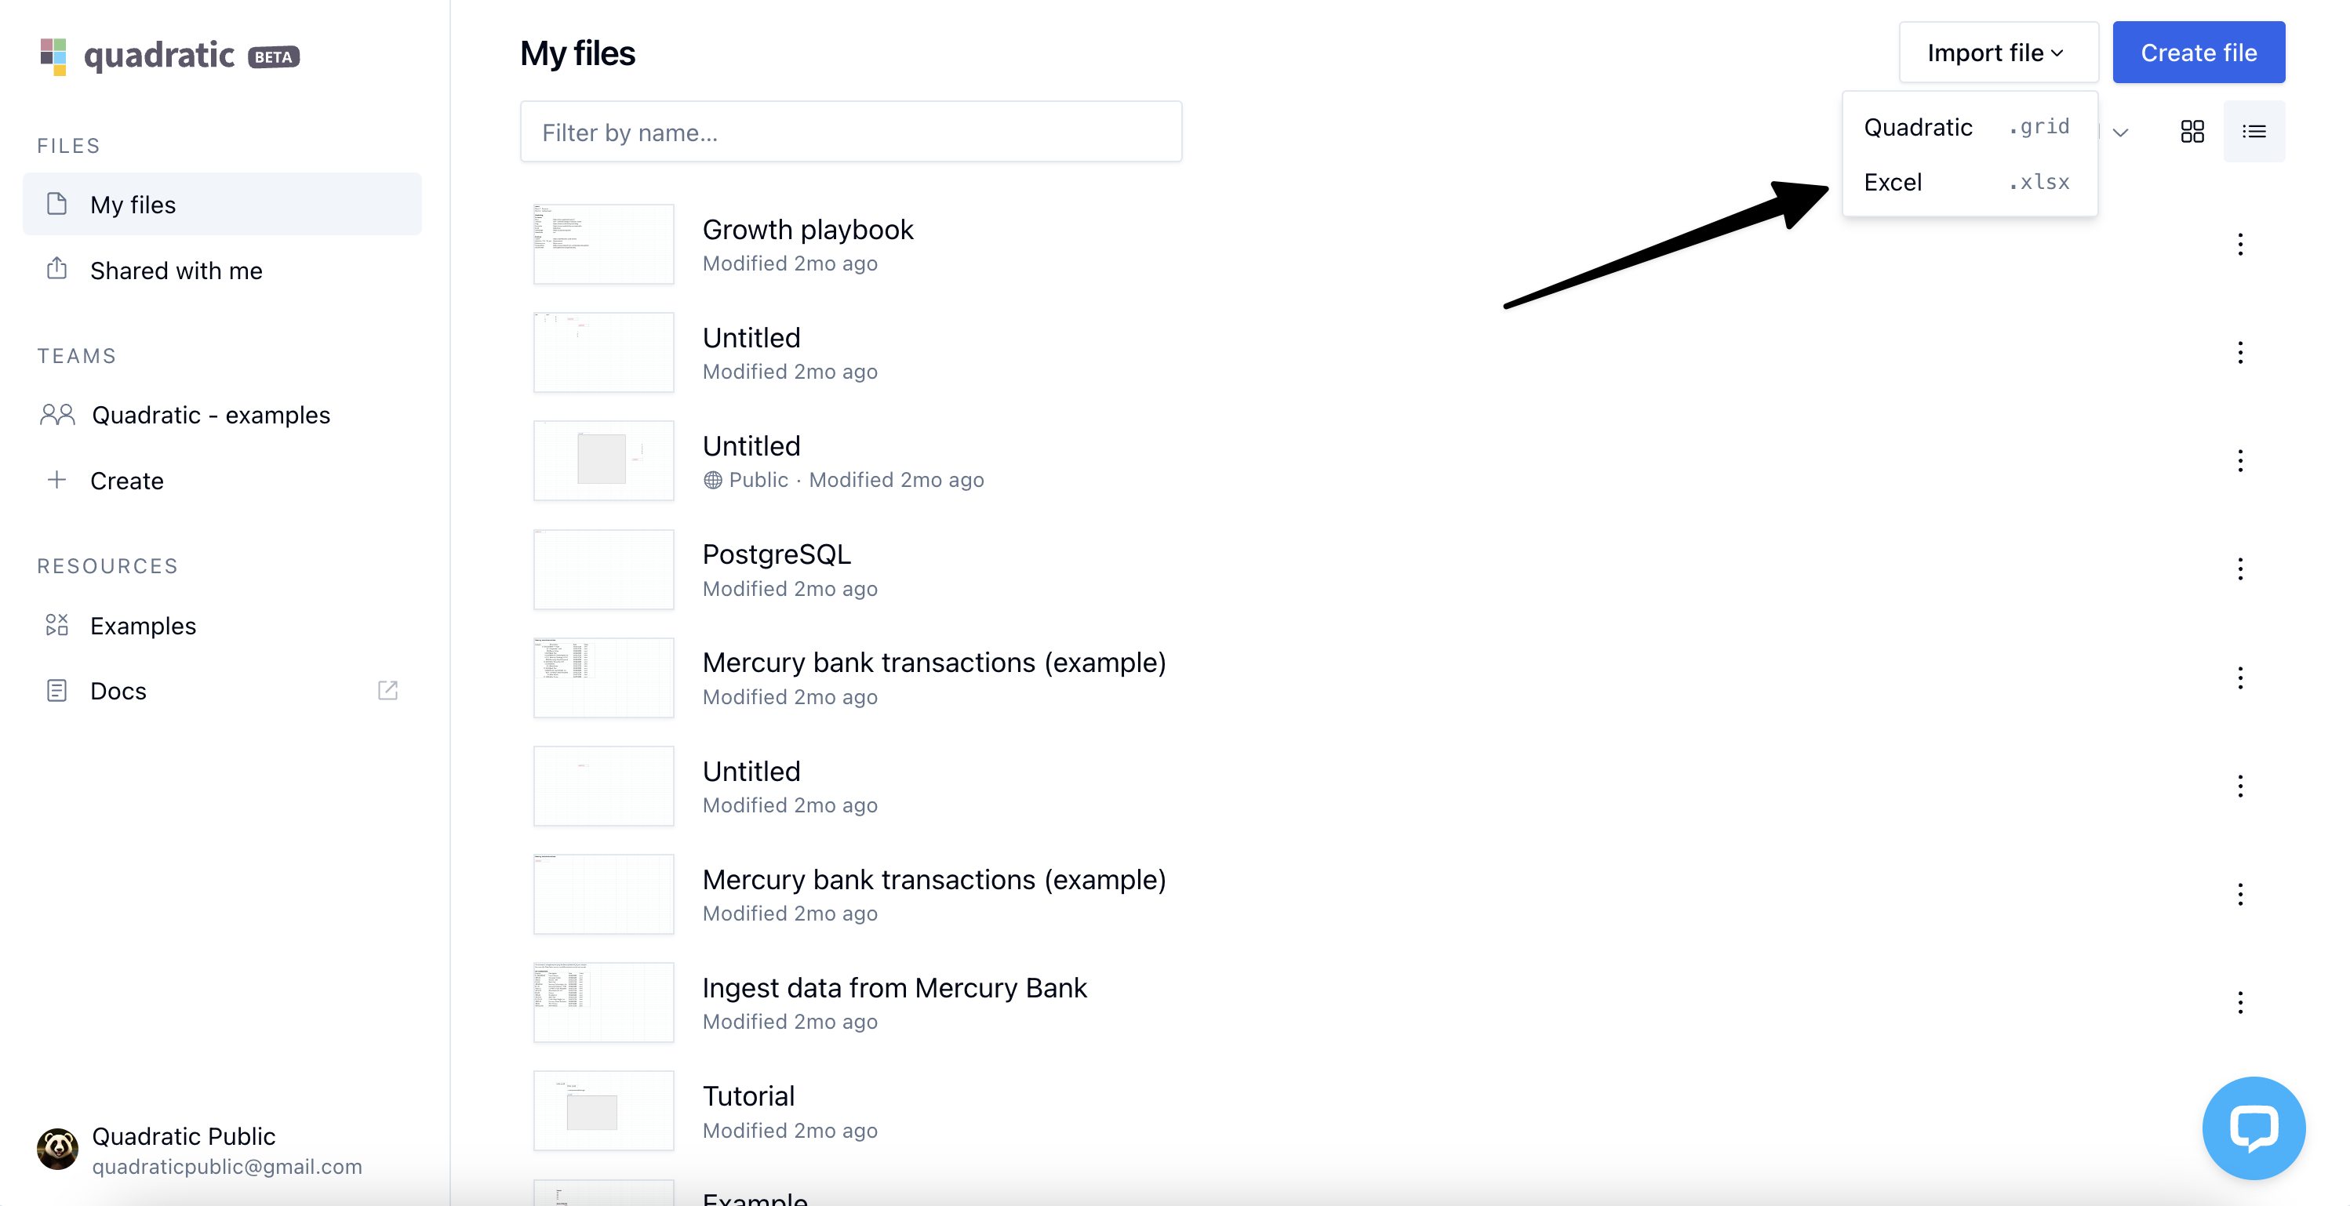The height and width of the screenshot is (1206, 2350).
Task: Switch to grid view layout
Action: click(2192, 132)
